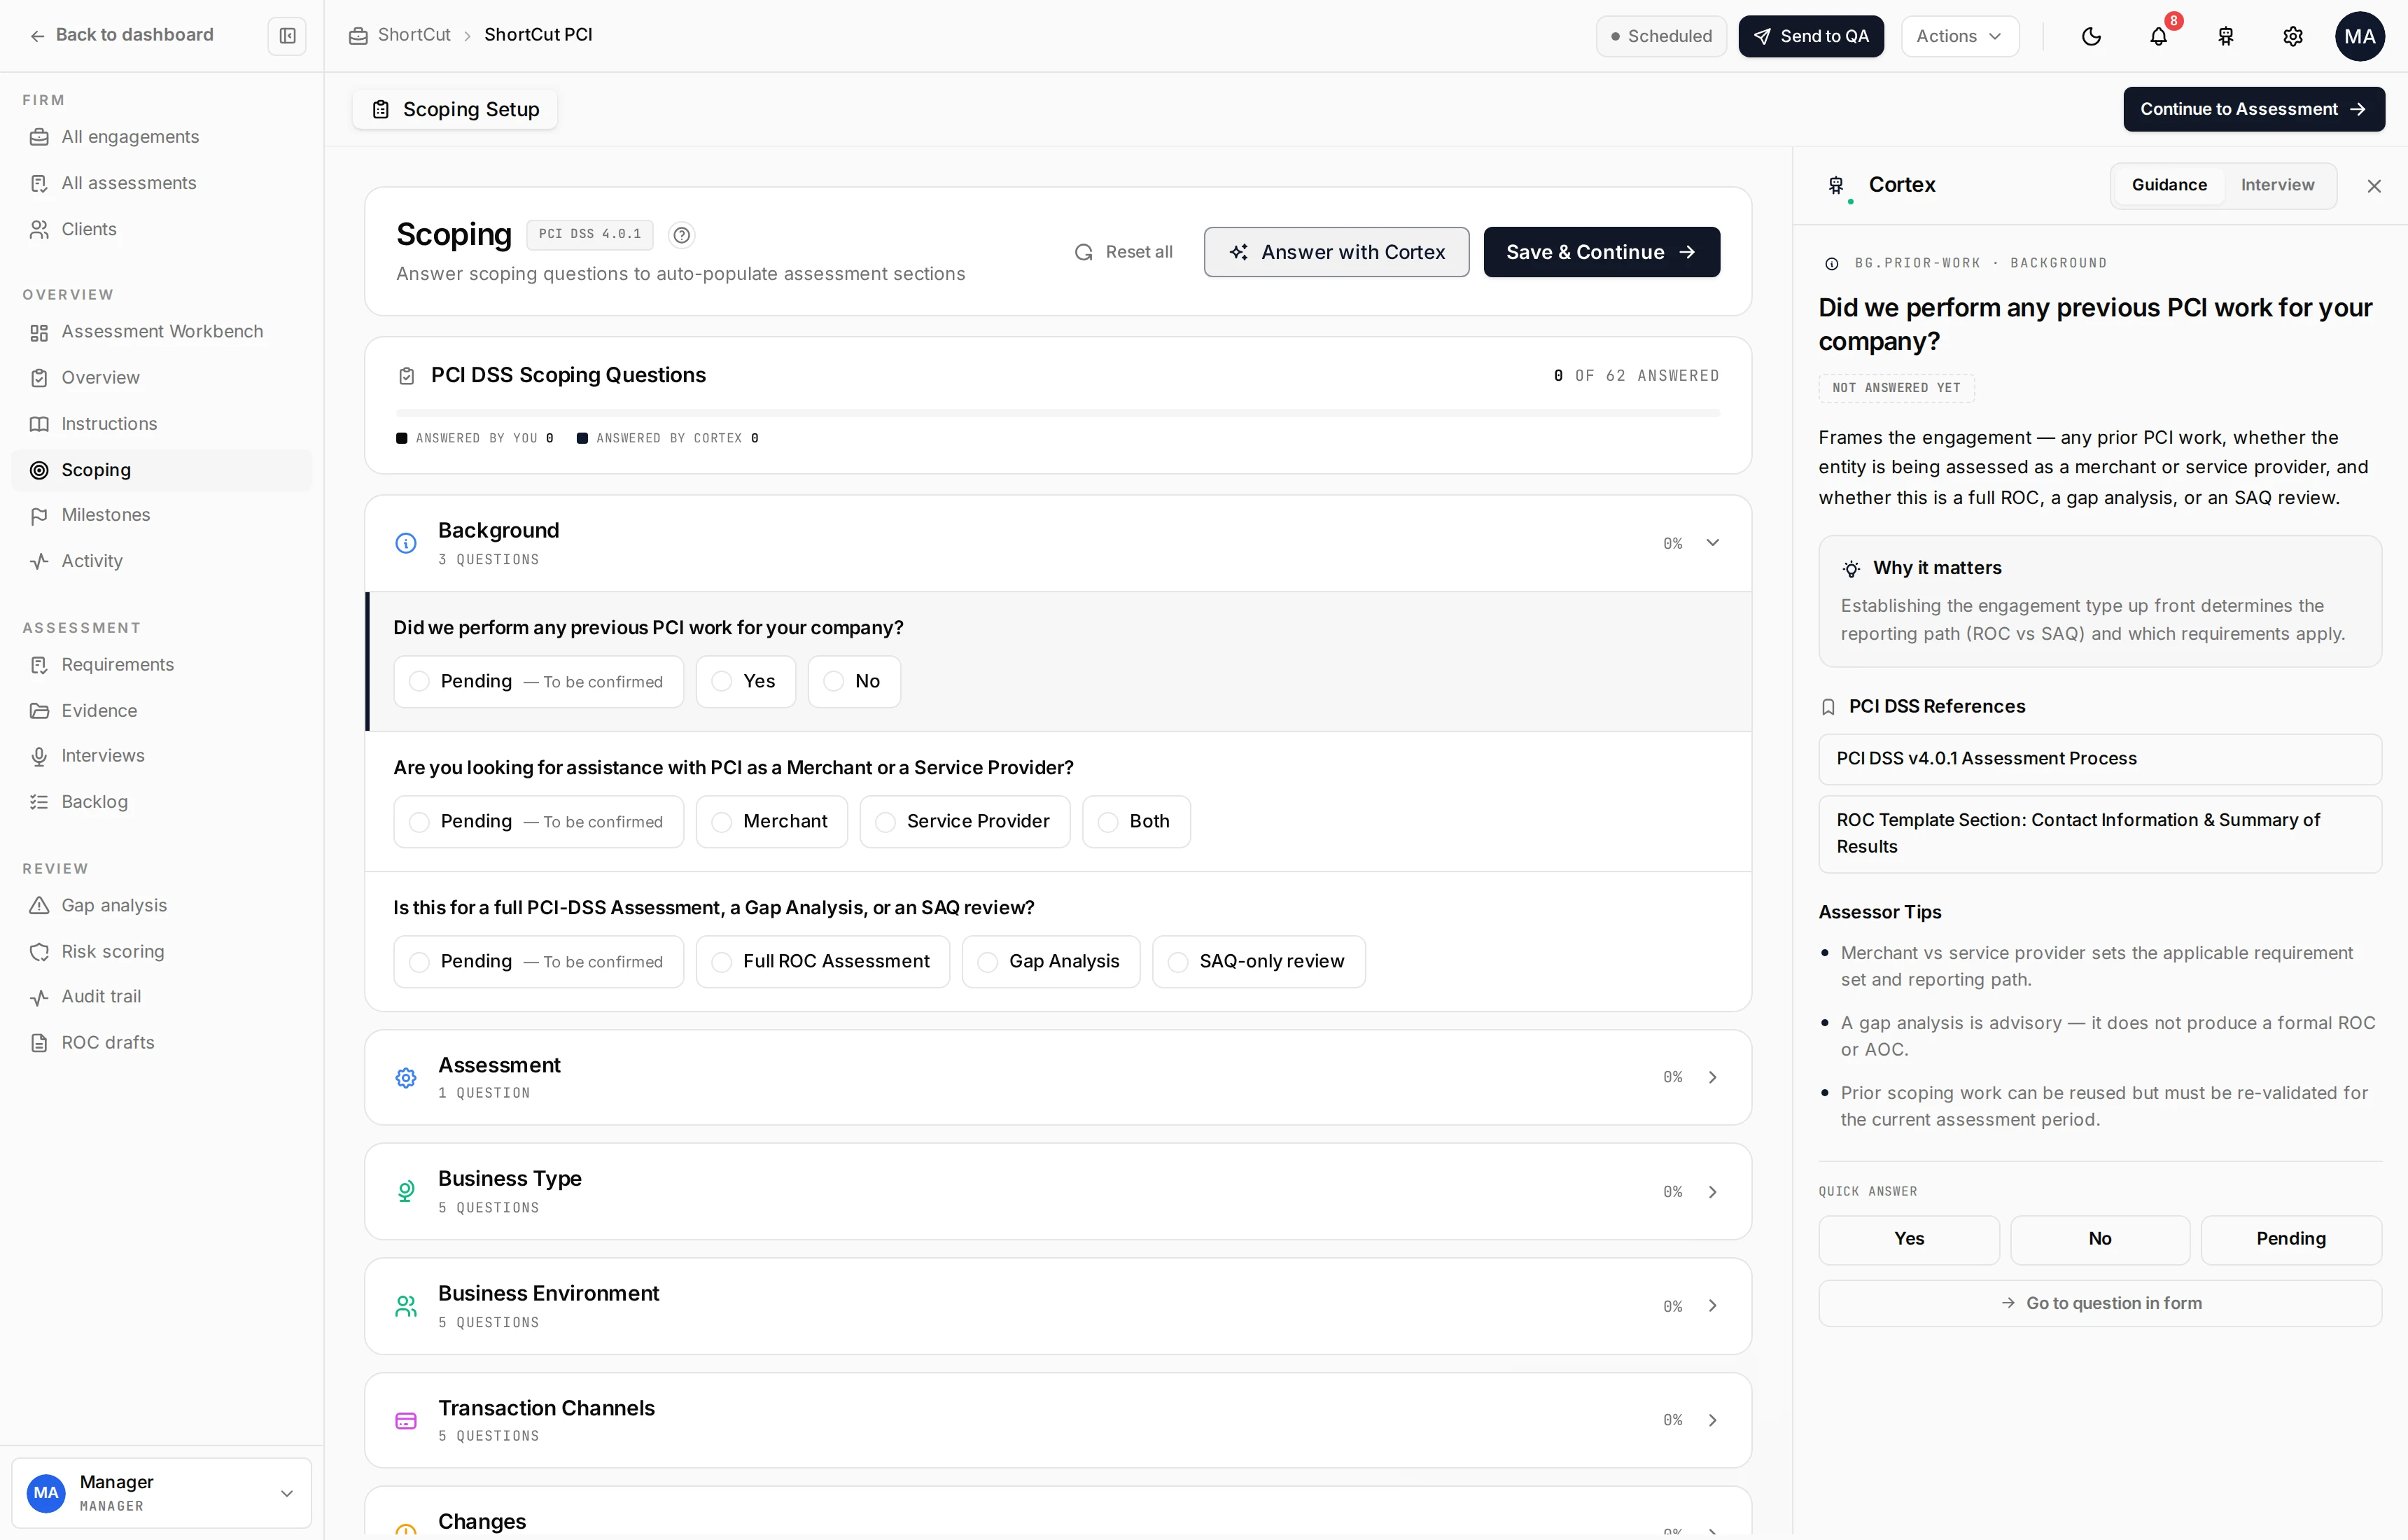Select the Both radio option
Image resolution: width=2408 pixels, height=1540 pixels.
pyautogui.click(x=1136, y=821)
